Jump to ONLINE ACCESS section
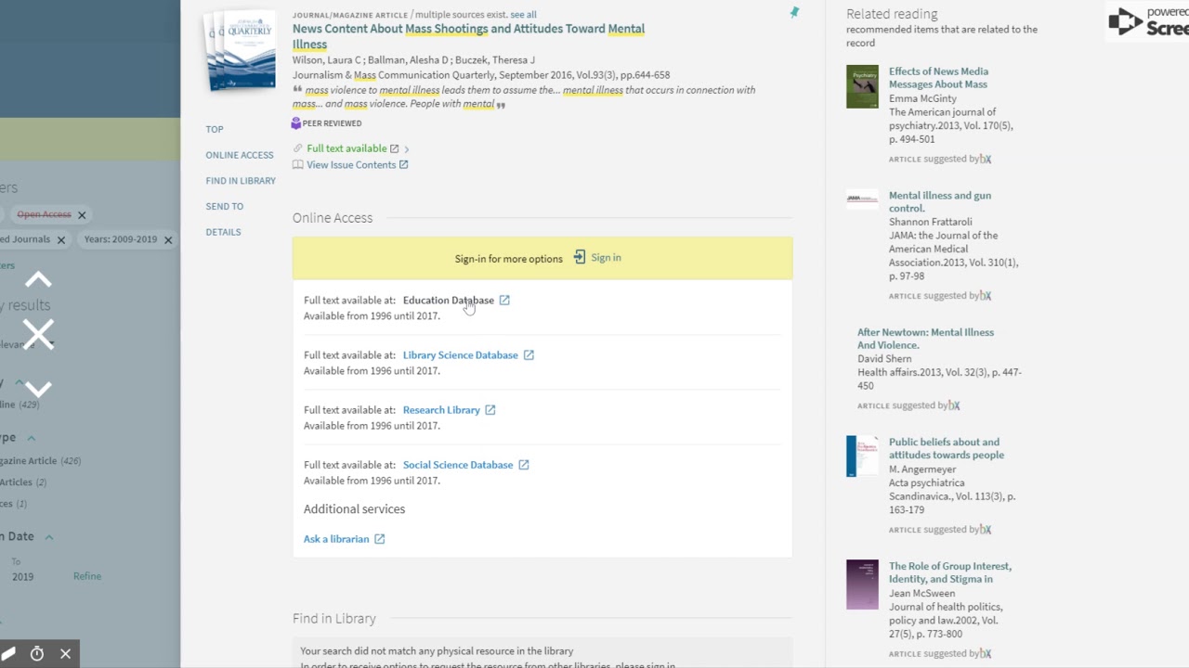This screenshot has height=668, width=1189. coord(240,155)
